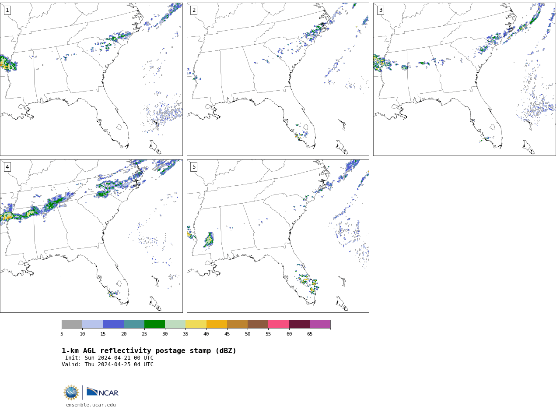Click the maroon 60-65 dBZ swatch
Screen dimensions: 560x410
pos(299,324)
